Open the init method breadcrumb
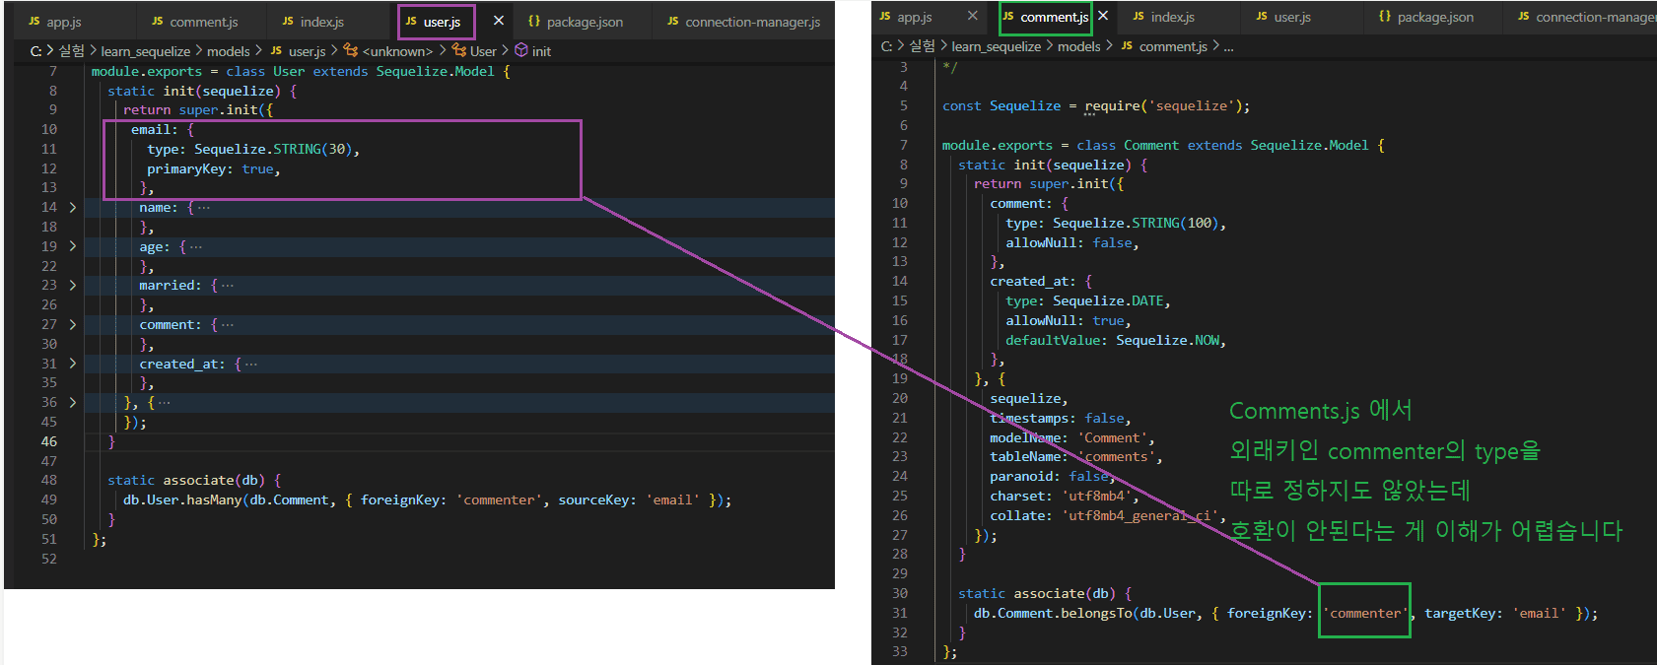The image size is (1657, 665). (x=541, y=51)
